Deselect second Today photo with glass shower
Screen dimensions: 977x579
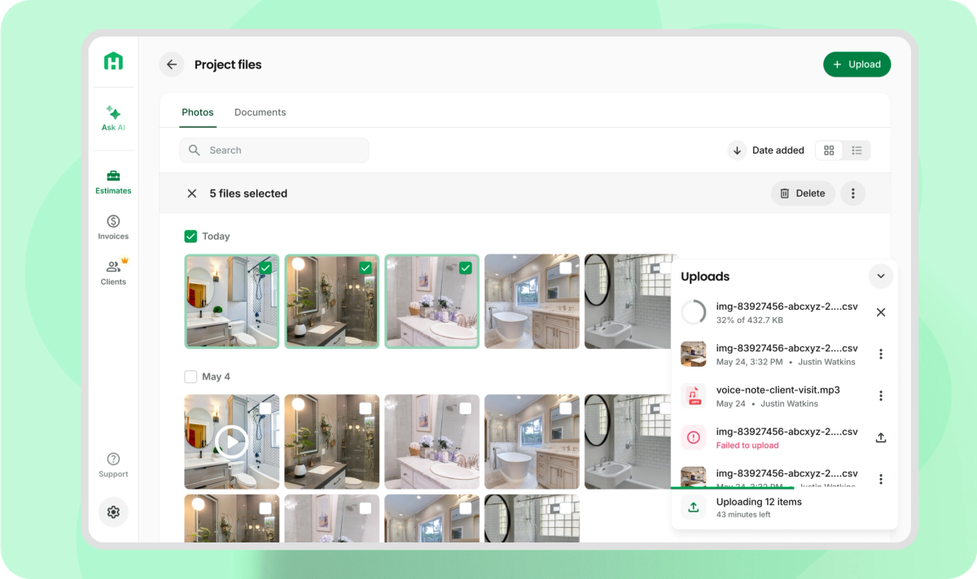pyautogui.click(x=366, y=268)
